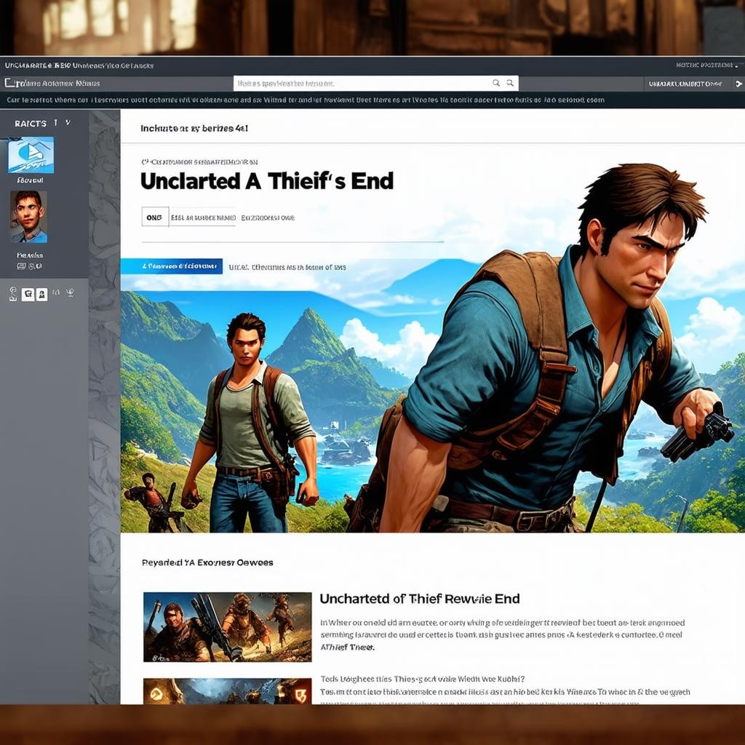
Task: Click the arrow icon at top-right toolbar
Action: point(738,84)
